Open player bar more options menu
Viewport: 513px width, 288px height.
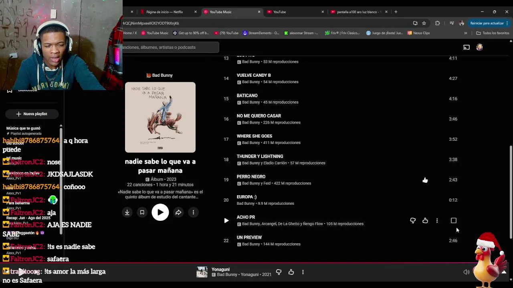click(303, 272)
